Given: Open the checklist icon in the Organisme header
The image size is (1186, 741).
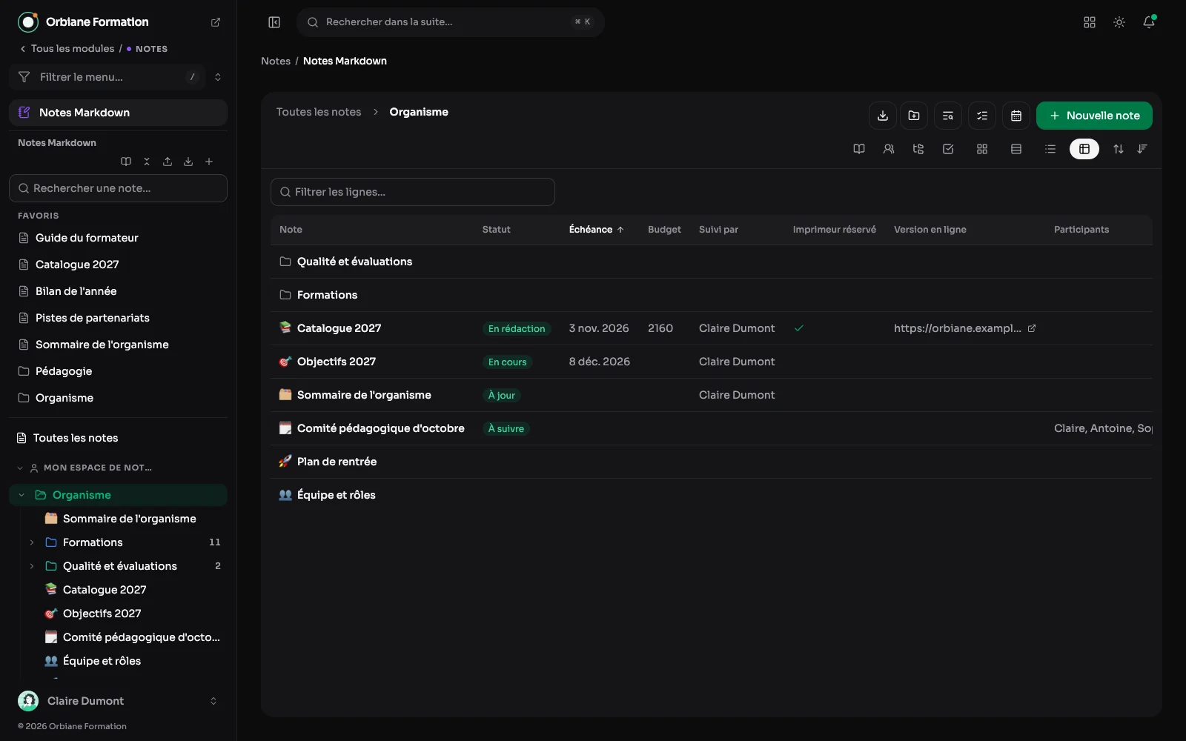Looking at the screenshot, I should click(x=982, y=116).
